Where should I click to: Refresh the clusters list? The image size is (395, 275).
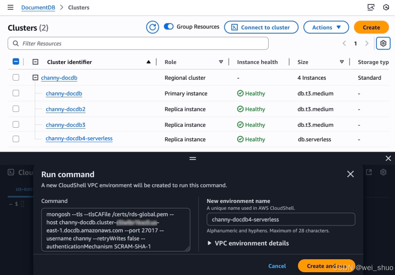(x=152, y=27)
